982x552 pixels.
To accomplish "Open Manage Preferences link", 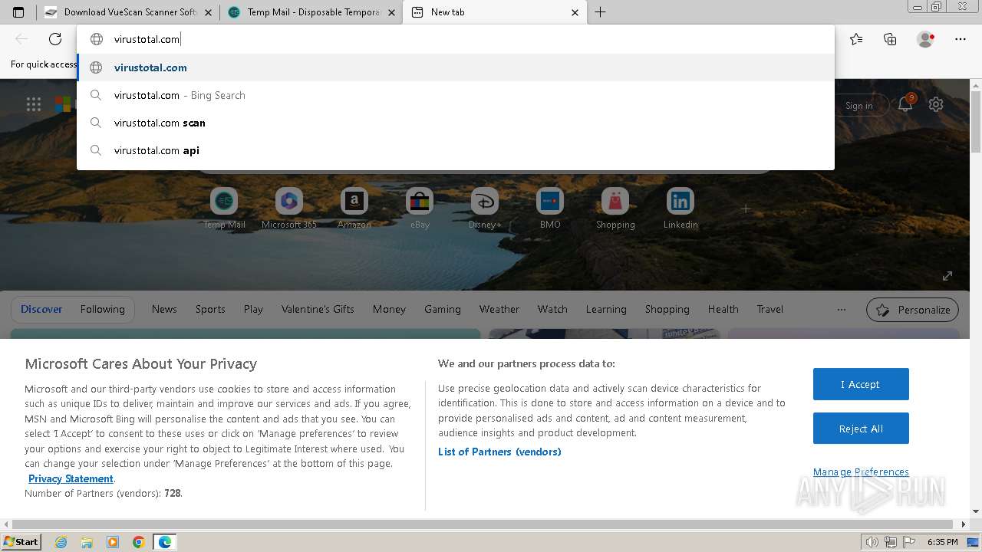I will point(861,472).
